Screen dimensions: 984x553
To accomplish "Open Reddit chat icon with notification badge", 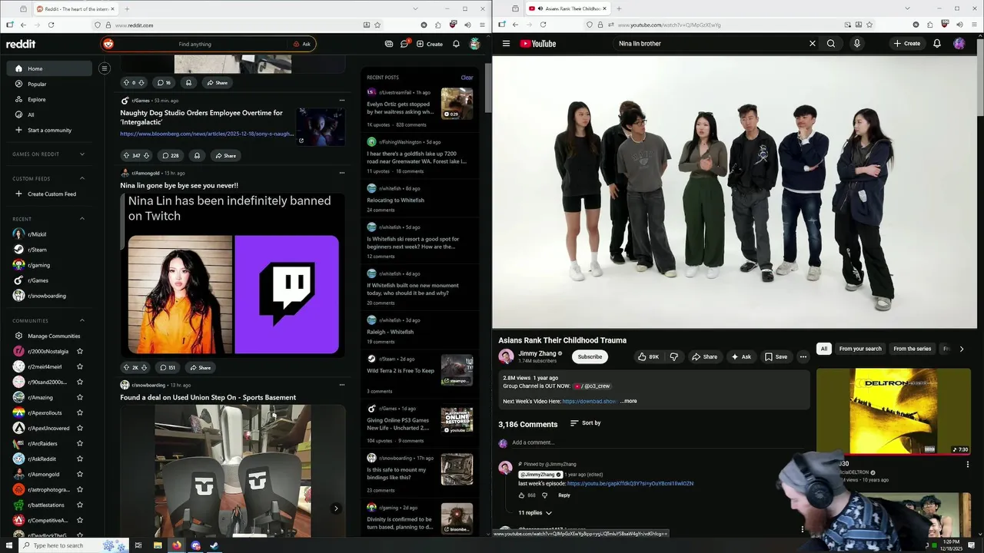I will click(405, 44).
